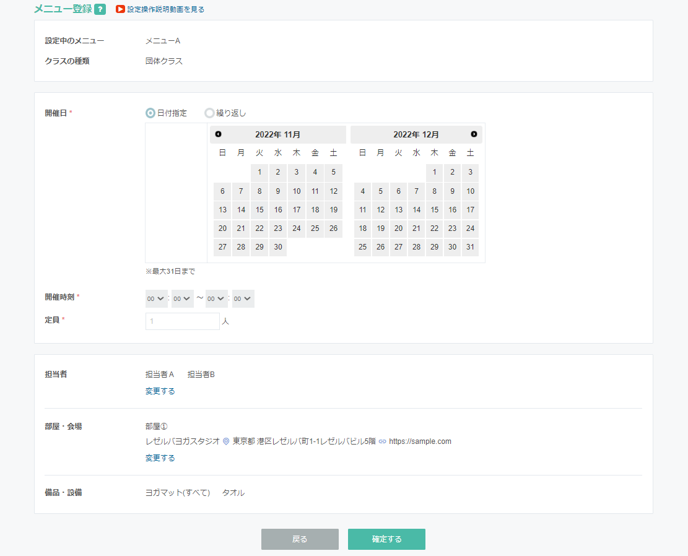Click the red video play icon
Screen dimensions: 688x556
click(121, 9)
